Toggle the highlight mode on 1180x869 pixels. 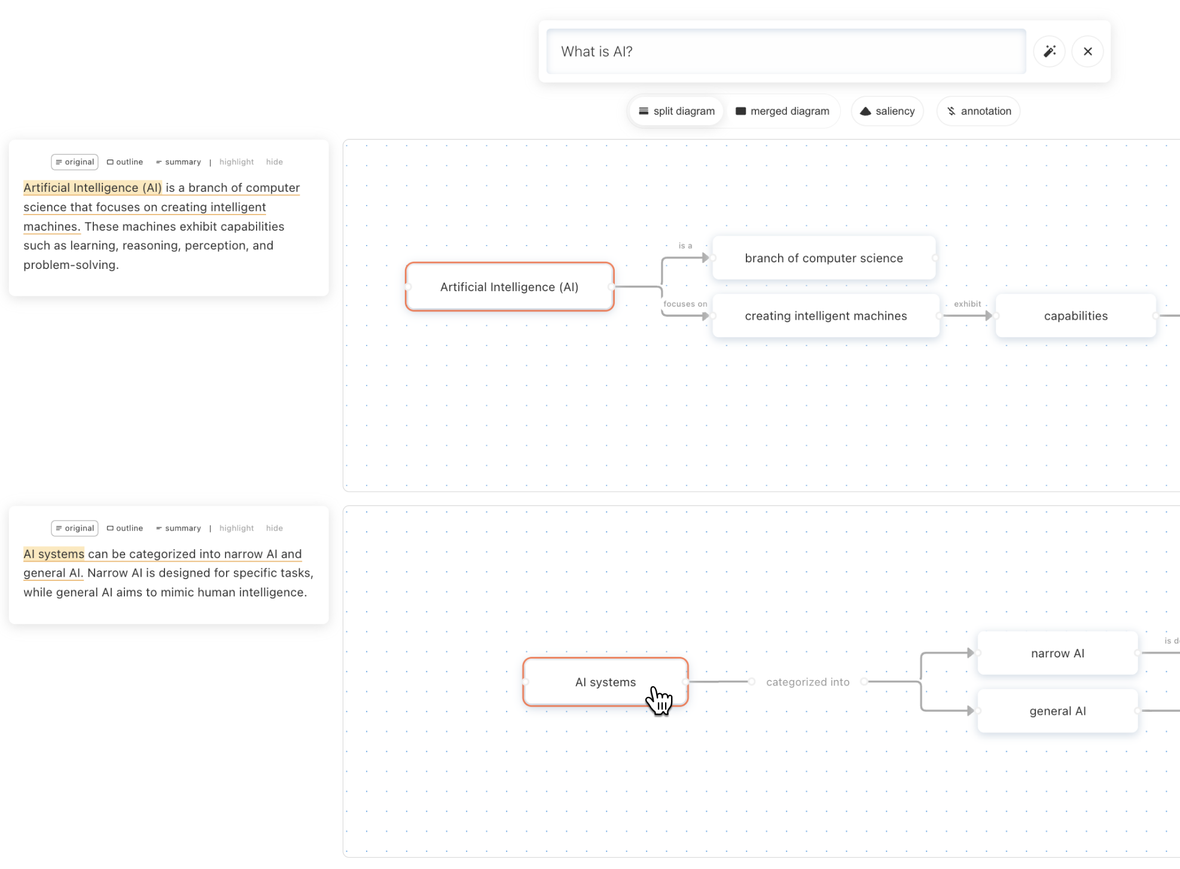click(x=236, y=161)
